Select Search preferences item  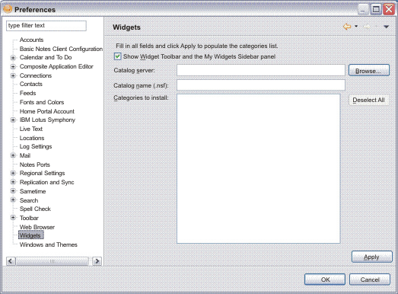29,200
